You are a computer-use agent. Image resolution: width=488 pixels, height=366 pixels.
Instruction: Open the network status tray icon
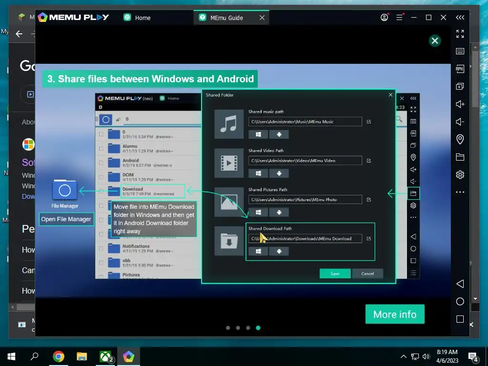[415, 356]
